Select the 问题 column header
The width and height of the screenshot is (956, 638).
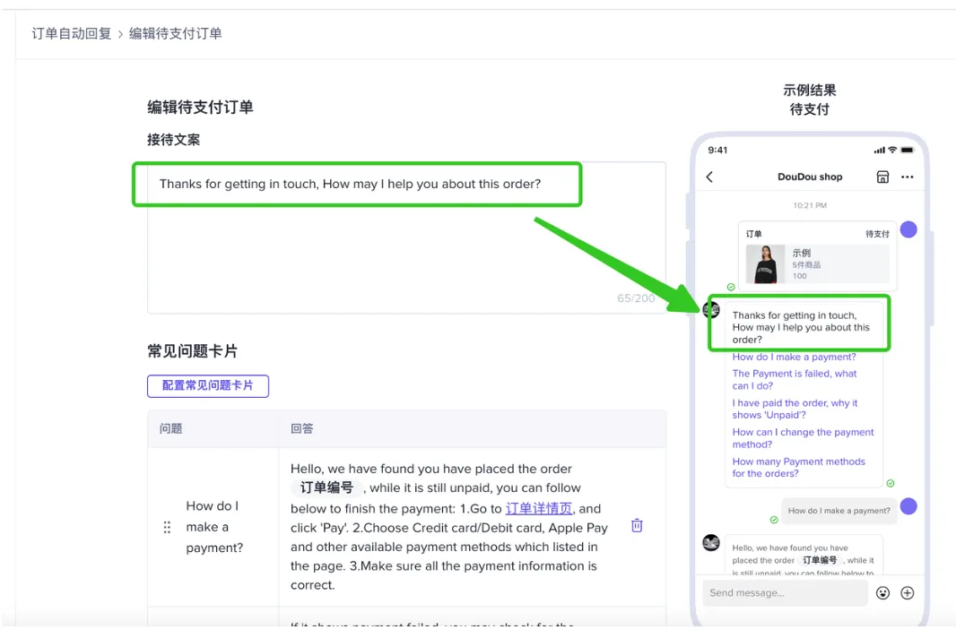pos(170,428)
